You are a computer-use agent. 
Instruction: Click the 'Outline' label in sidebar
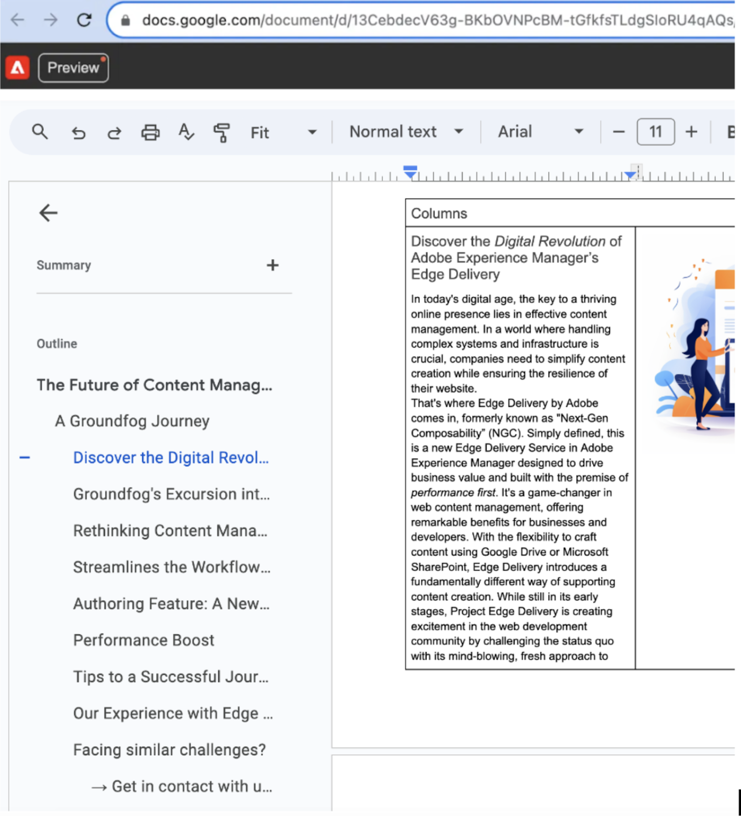pos(57,344)
